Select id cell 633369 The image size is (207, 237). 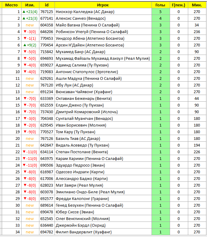point(47,98)
